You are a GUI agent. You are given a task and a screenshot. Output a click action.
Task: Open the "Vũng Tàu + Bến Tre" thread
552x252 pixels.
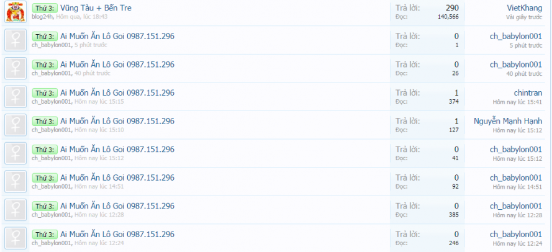[x=96, y=8]
